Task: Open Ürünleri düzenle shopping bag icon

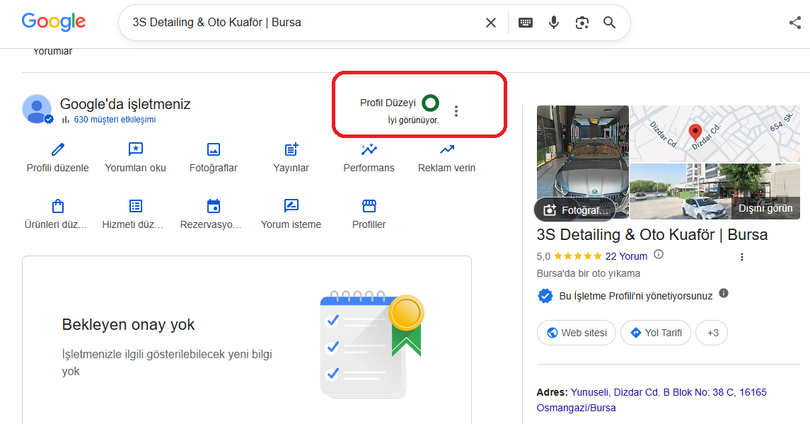Action: [58, 206]
